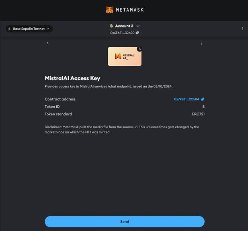Go back using the left chevron
Viewport: 248px width, 231px height.
[47, 43]
